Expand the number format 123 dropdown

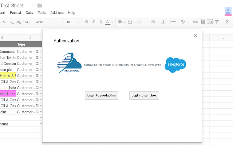pyautogui.click(x=27, y=22)
